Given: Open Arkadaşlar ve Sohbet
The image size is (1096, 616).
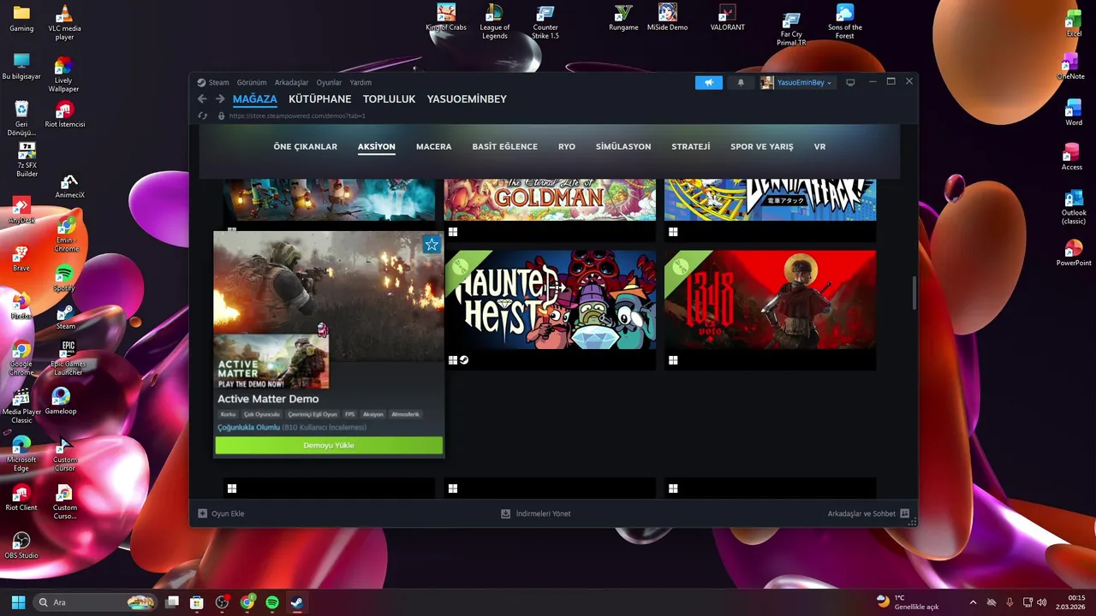Looking at the screenshot, I should click(x=861, y=513).
